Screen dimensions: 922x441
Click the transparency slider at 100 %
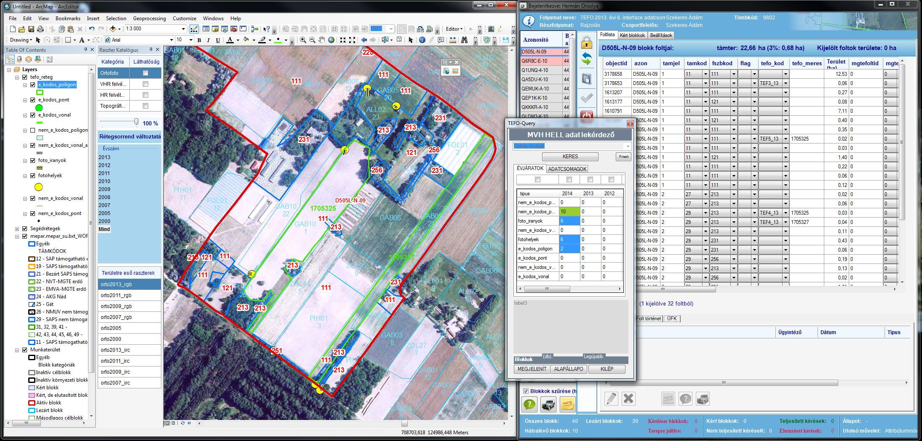coord(136,122)
